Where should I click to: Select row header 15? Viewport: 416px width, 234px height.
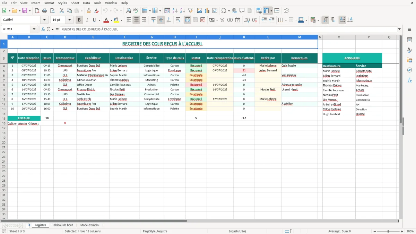point(4,118)
